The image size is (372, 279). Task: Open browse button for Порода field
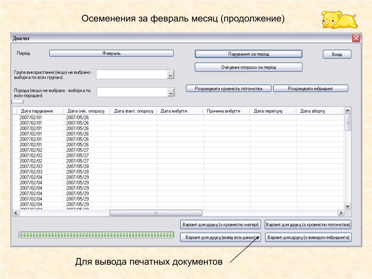171,93
